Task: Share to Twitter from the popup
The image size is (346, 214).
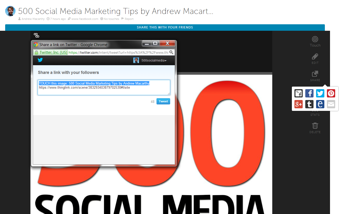Action: point(320,93)
